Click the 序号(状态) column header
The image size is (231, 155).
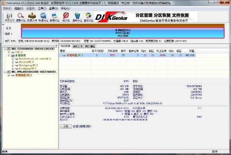[98, 51]
